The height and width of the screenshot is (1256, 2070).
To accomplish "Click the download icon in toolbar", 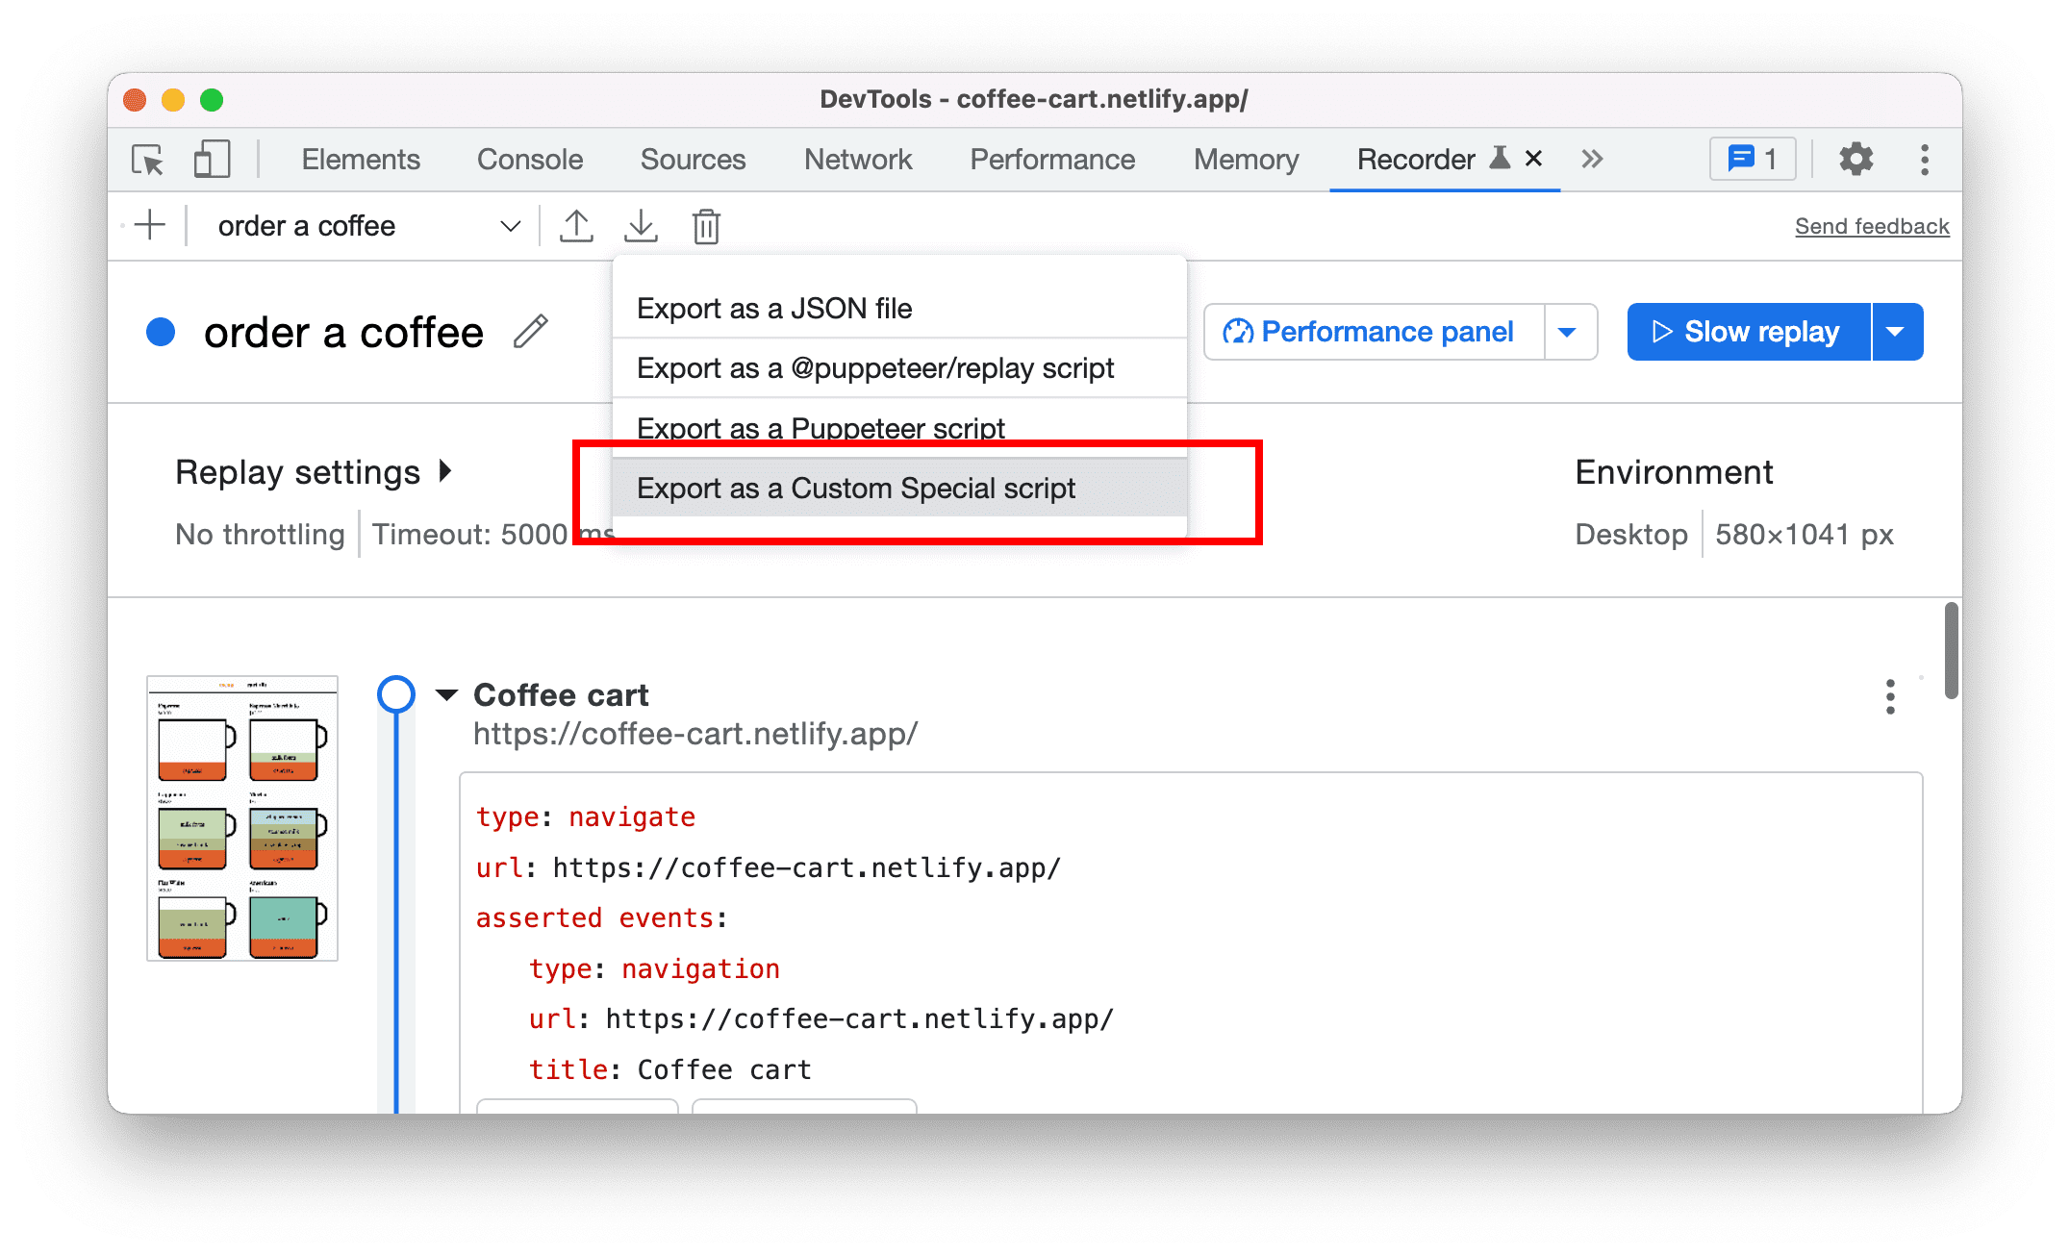I will pyautogui.click(x=642, y=225).
